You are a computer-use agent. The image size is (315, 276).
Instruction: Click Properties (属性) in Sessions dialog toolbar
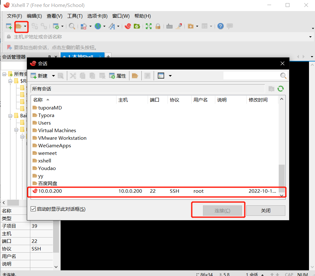pyautogui.click(x=117, y=76)
